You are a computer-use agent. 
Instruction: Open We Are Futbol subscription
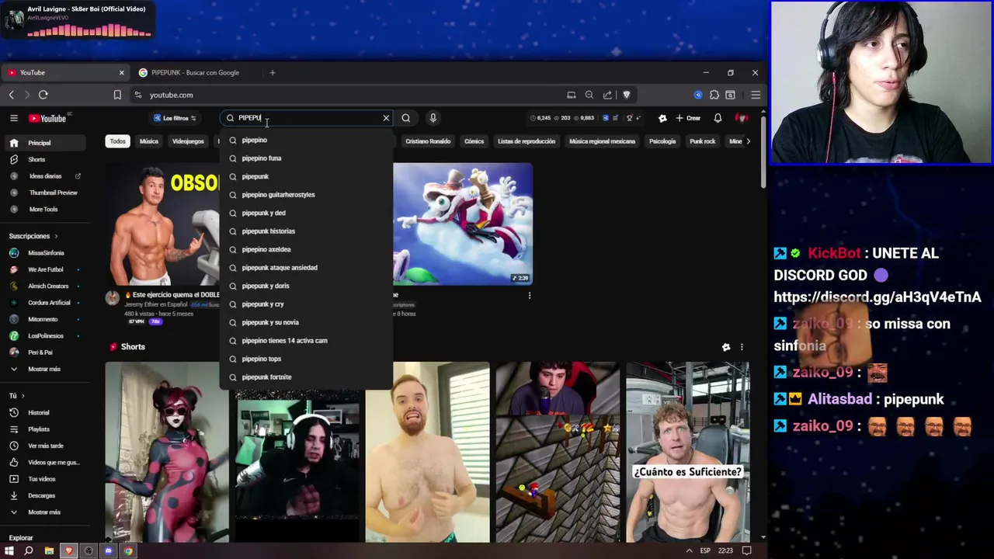click(44, 269)
